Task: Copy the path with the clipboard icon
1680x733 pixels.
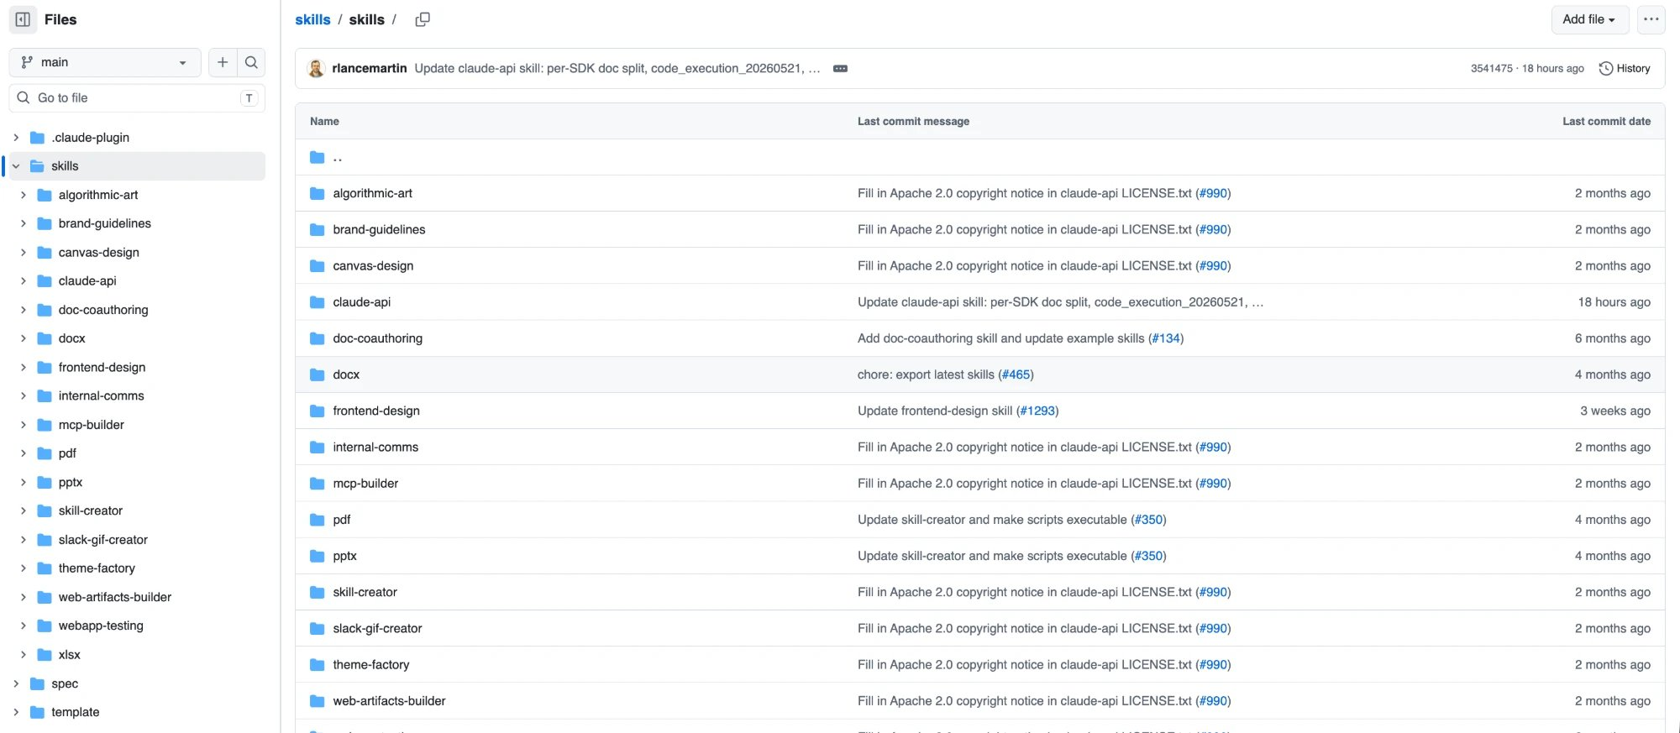Action: pyautogui.click(x=423, y=19)
